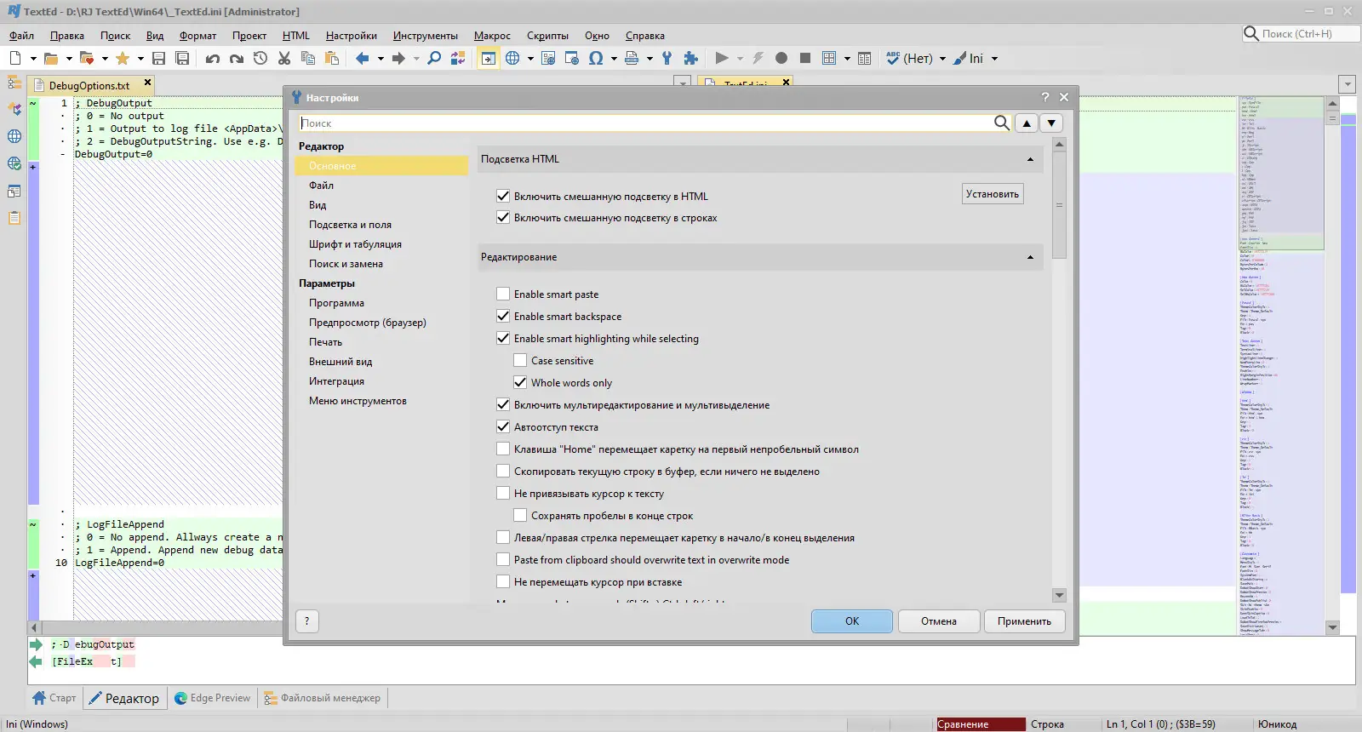Click the Save All double-floppy icon

click(x=182, y=59)
